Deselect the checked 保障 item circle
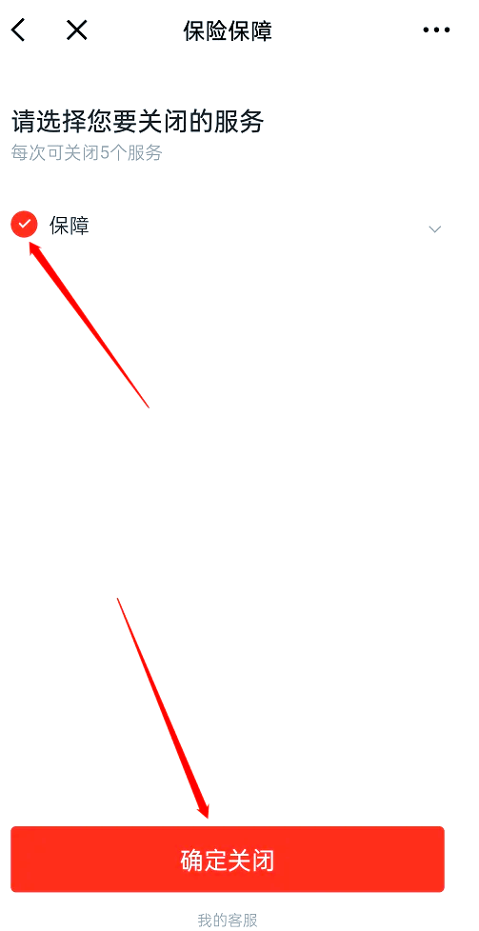Image resolution: width=479 pixels, height=931 pixels. coord(24,225)
